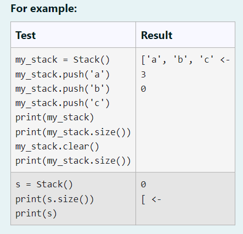This screenshot has width=243, height=234.
Task: Click the print(my_stack) line
Action: pos(54,118)
